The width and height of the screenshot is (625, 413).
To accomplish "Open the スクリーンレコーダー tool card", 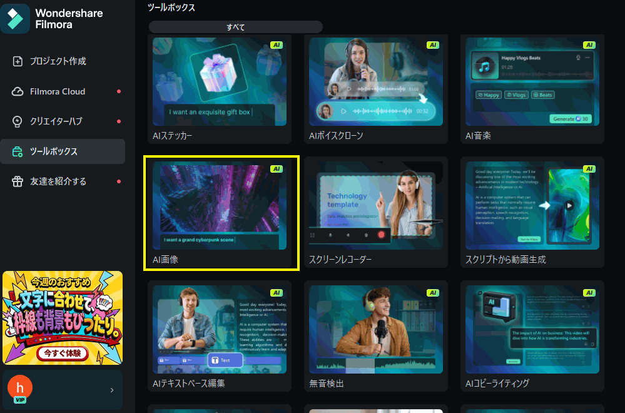I will [376, 213].
